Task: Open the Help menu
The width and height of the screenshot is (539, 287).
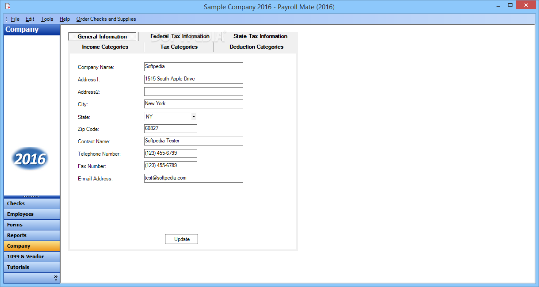Action: (x=65, y=19)
